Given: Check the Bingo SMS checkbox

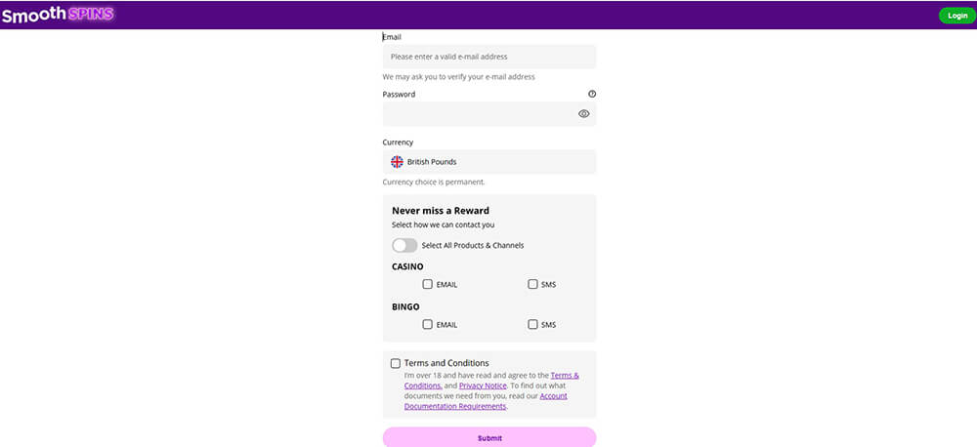Looking at the screenshot, I should tap(532, 324).
